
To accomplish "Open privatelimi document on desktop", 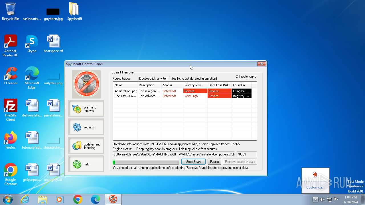I will (x=53, y=108).
